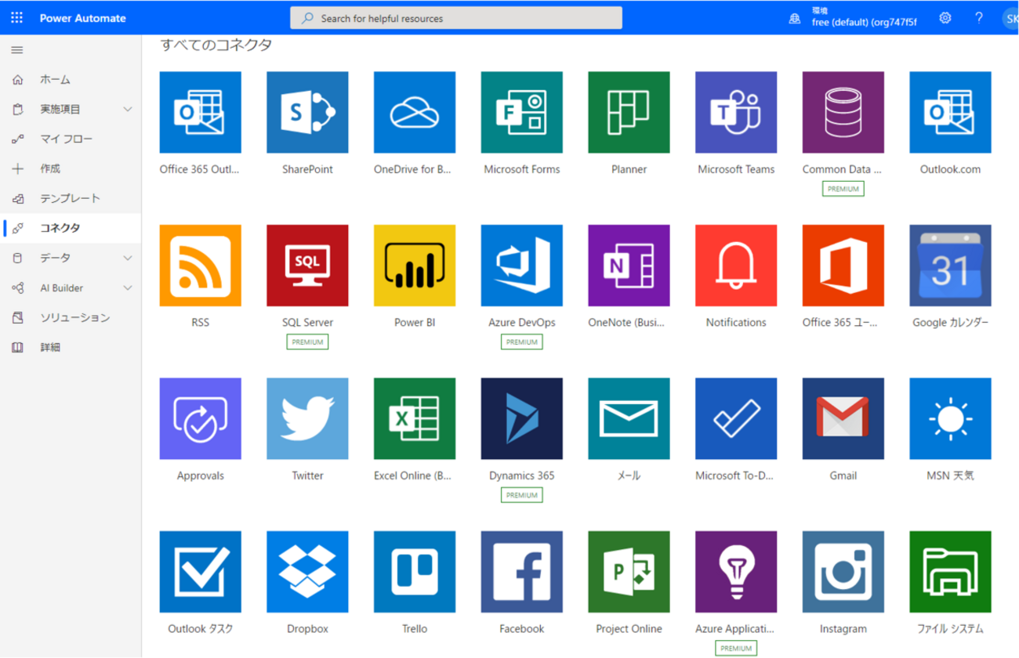
Task: Click the RSS connector icon
Action: click(200, 266)
